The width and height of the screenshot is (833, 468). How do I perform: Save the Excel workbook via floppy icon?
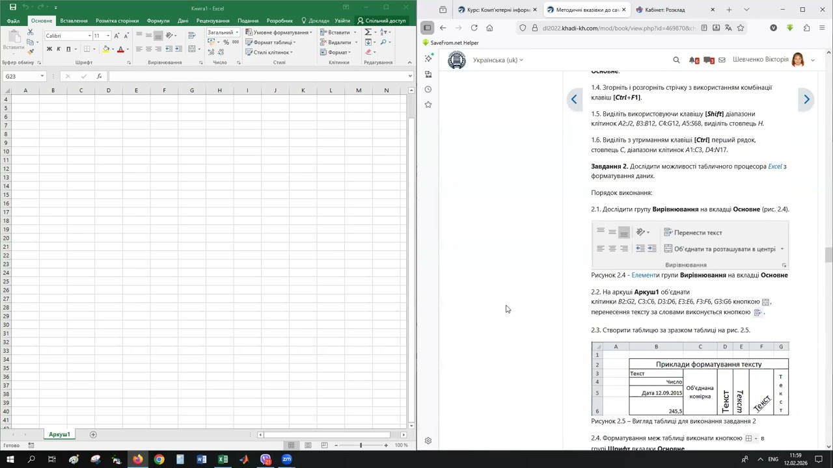click(12, 7)
